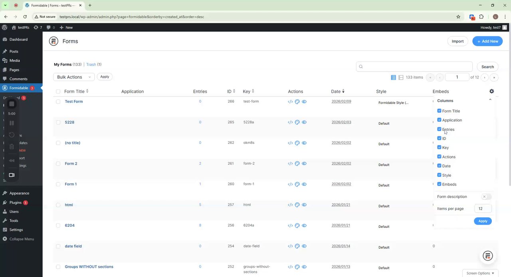
Task: Open style palette for Test Form
Action: (297, 102)
